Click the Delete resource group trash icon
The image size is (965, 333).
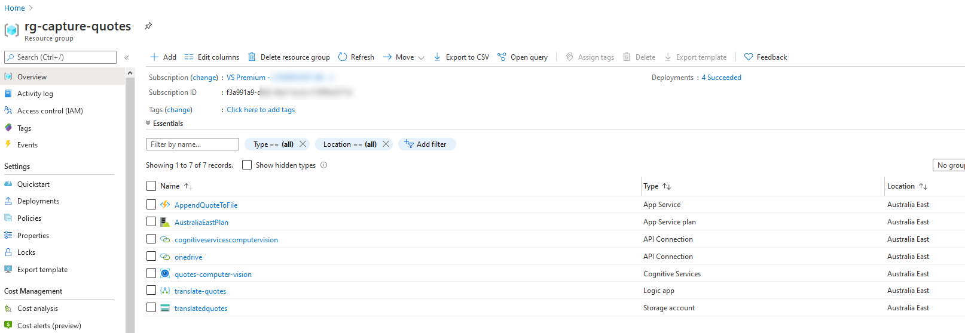click(x=252, y=57)
